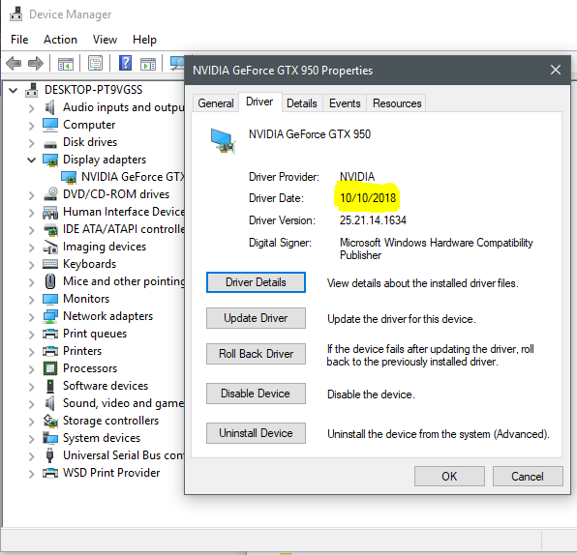The image size is (577, 555).
Task: Collapse the Display adapters node
Action: [31, 160]
